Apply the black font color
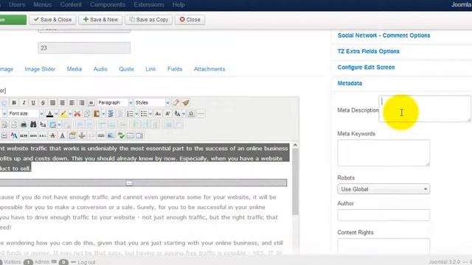The width and height of the screenshot is (472, 265). tap(50, 113)
